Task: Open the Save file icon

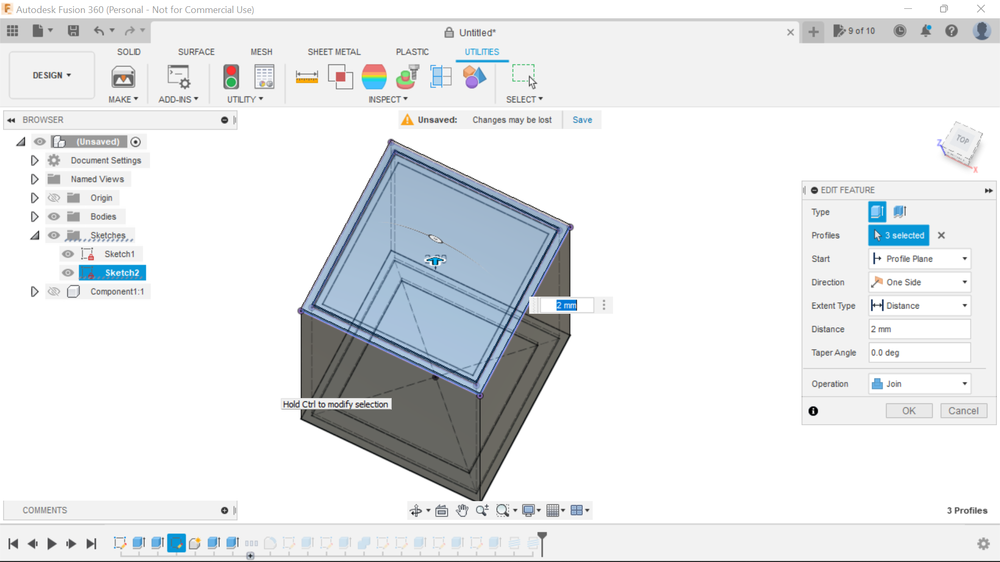Action: (x=73, y=31)
